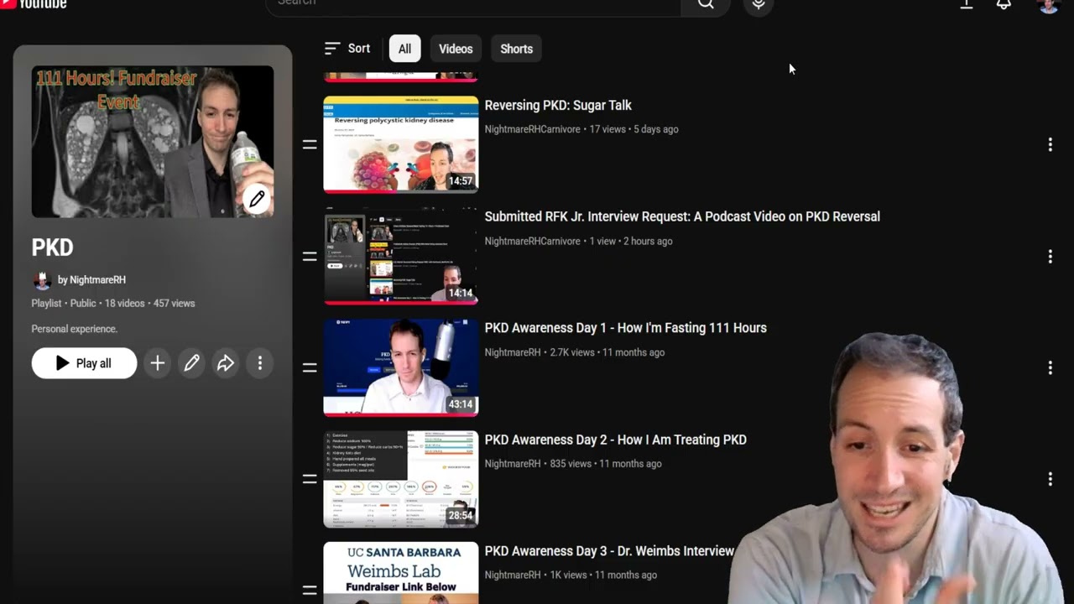Open PKD Awareness Day 3 Dr. Weimbs Interview title

(609, 551)
